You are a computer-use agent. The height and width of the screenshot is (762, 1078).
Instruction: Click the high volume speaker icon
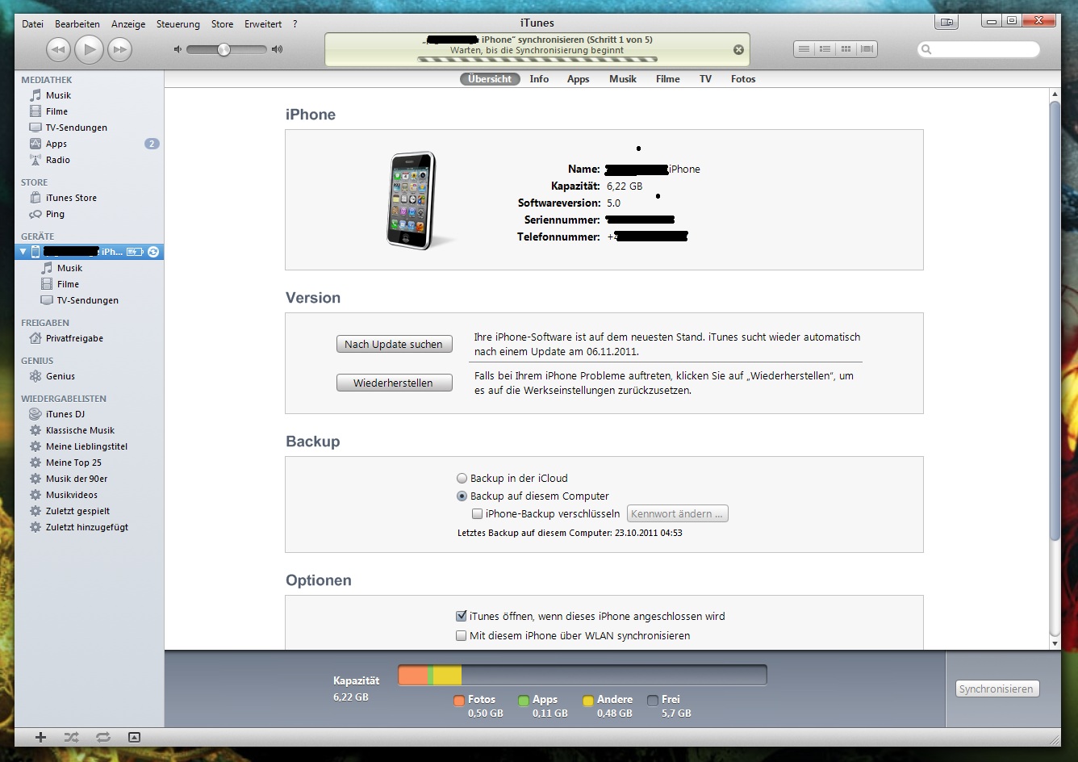[x=277, y=50]
